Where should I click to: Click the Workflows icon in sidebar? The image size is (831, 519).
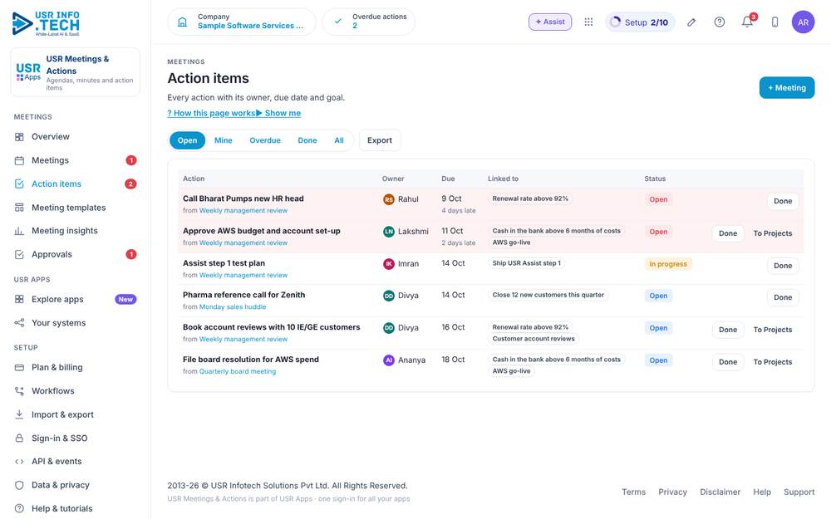point(19,391)
